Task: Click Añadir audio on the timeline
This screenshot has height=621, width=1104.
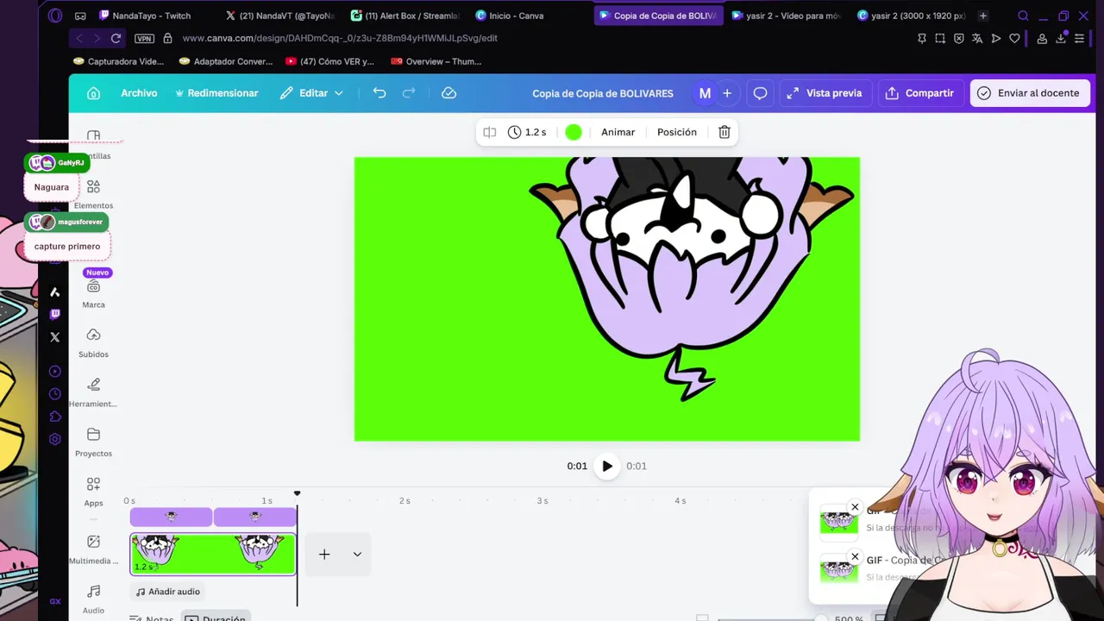Action: point(168,592)
